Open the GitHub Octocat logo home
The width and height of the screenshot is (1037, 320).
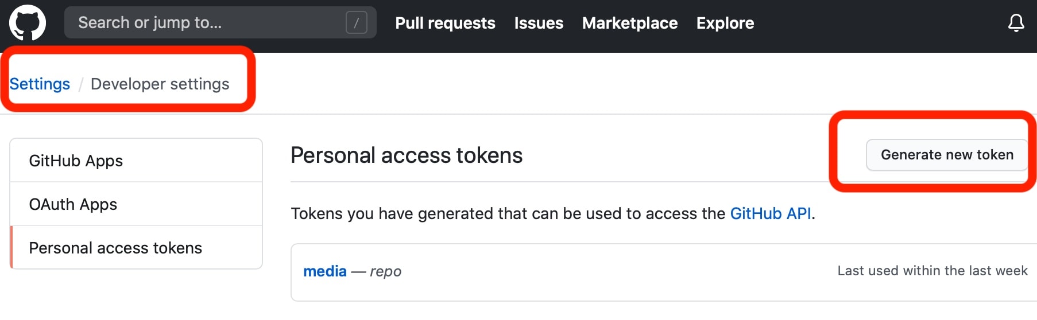tap(28, 23)
